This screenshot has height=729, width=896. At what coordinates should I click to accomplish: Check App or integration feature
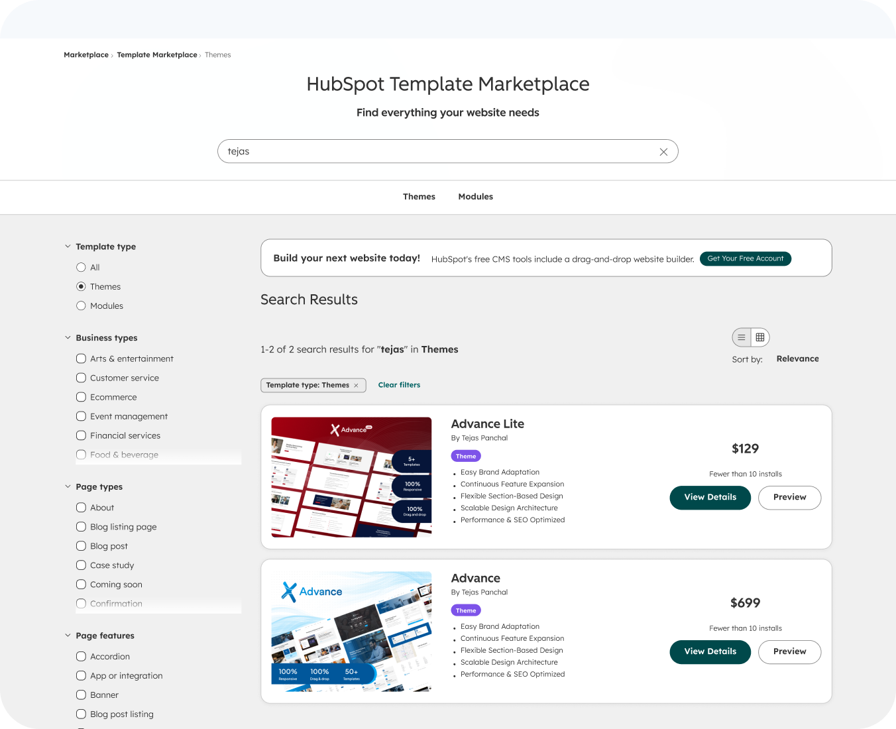[x=81, y=675]
